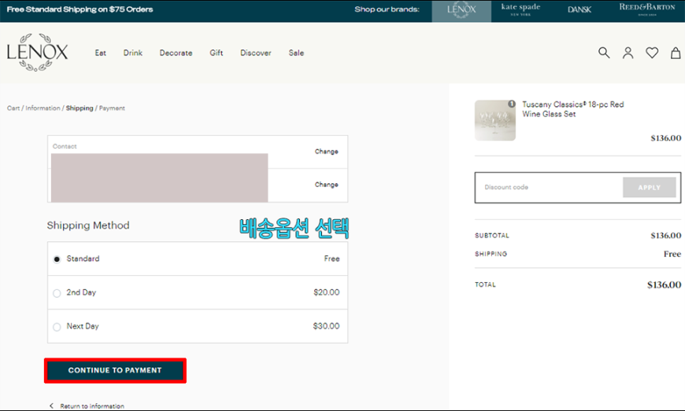Open the Gift menu
Viewport: 685px width, 411px height.
217,53
